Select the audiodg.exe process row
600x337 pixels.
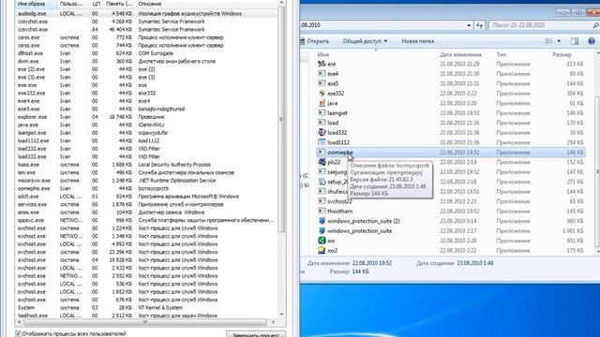tap(146, 13)
